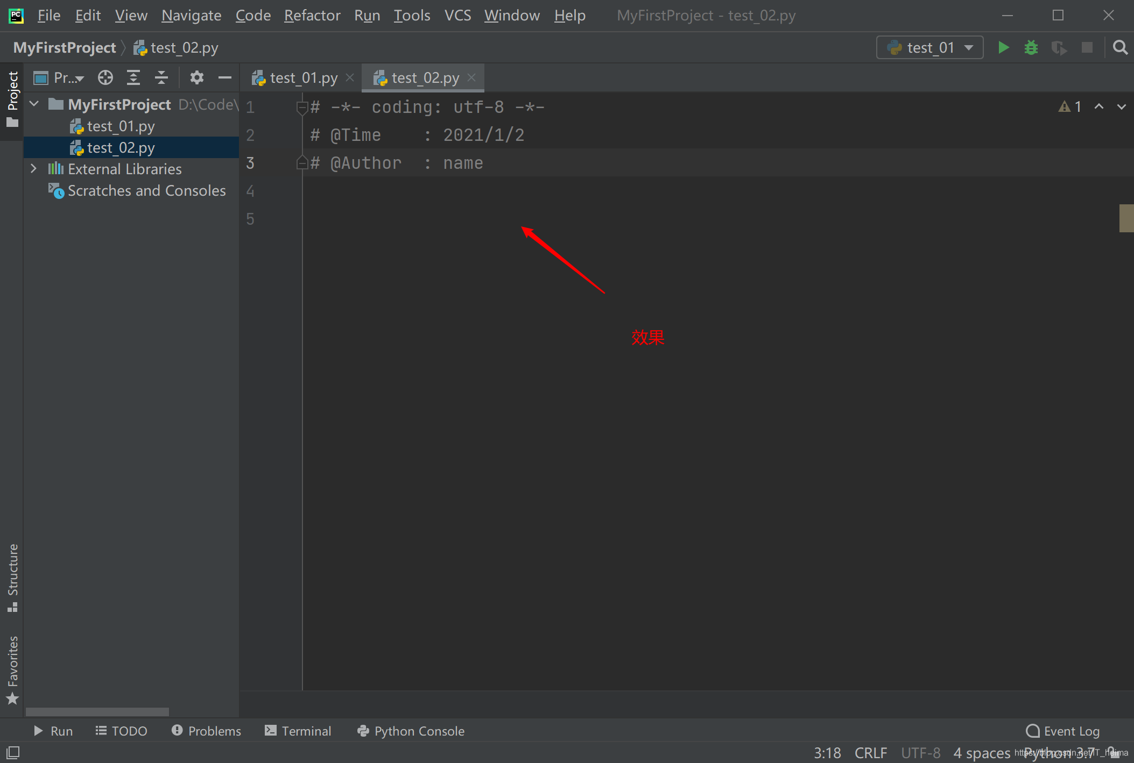Start debugging with the green bug icon
Image resolution: width=1134 pixels, height=763 pixels.
[1031, 48]
